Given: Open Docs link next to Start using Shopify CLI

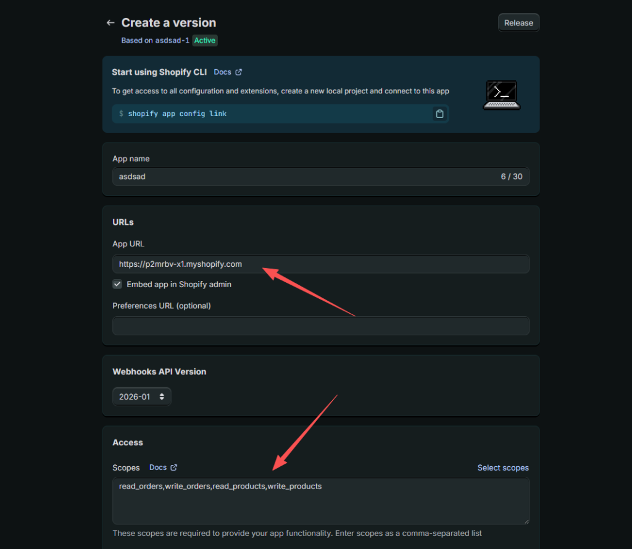Looking at the screenshot, I should pyautogui.click(x=222, y=72).
